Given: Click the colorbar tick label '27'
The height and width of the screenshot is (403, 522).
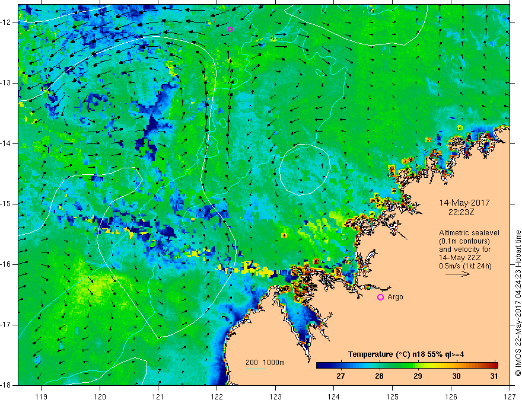Looking at the screenshot, I should (x=340, y=376).
